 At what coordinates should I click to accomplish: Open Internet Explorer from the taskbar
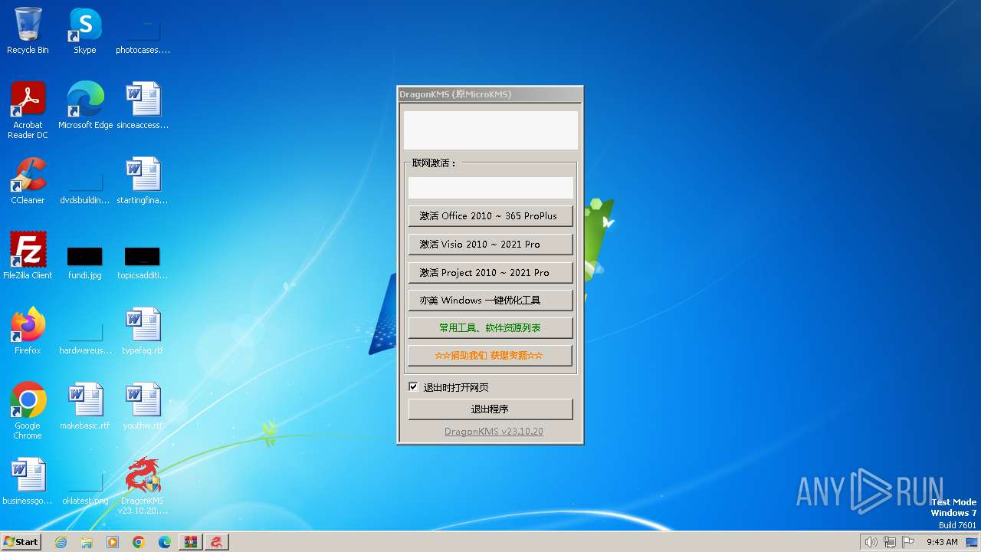(x=61, y=542)
